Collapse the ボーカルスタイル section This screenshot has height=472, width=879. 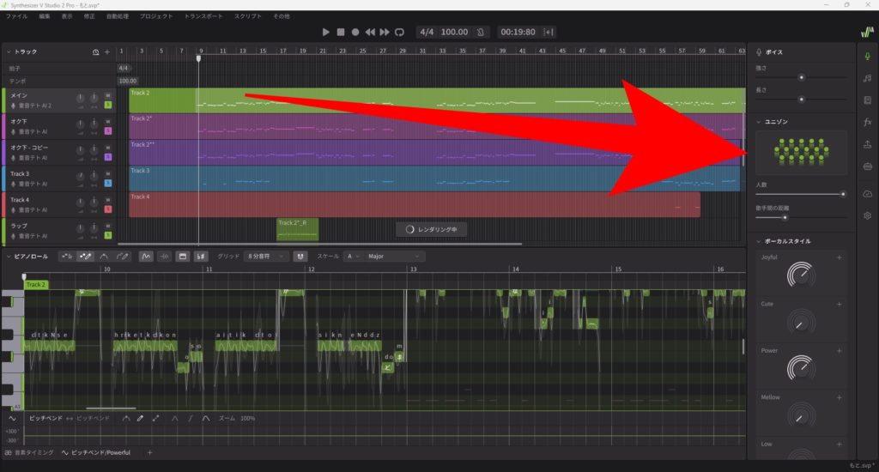(x=757, y=241)
